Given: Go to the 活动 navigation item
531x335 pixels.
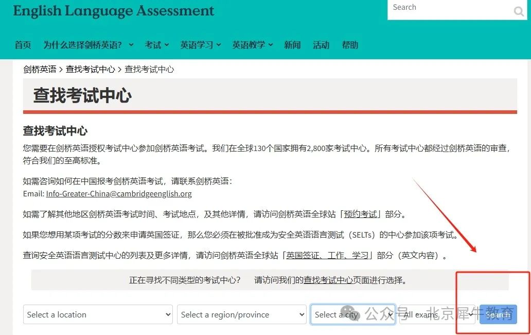Looking at the screenshot, I should point(321,45).
